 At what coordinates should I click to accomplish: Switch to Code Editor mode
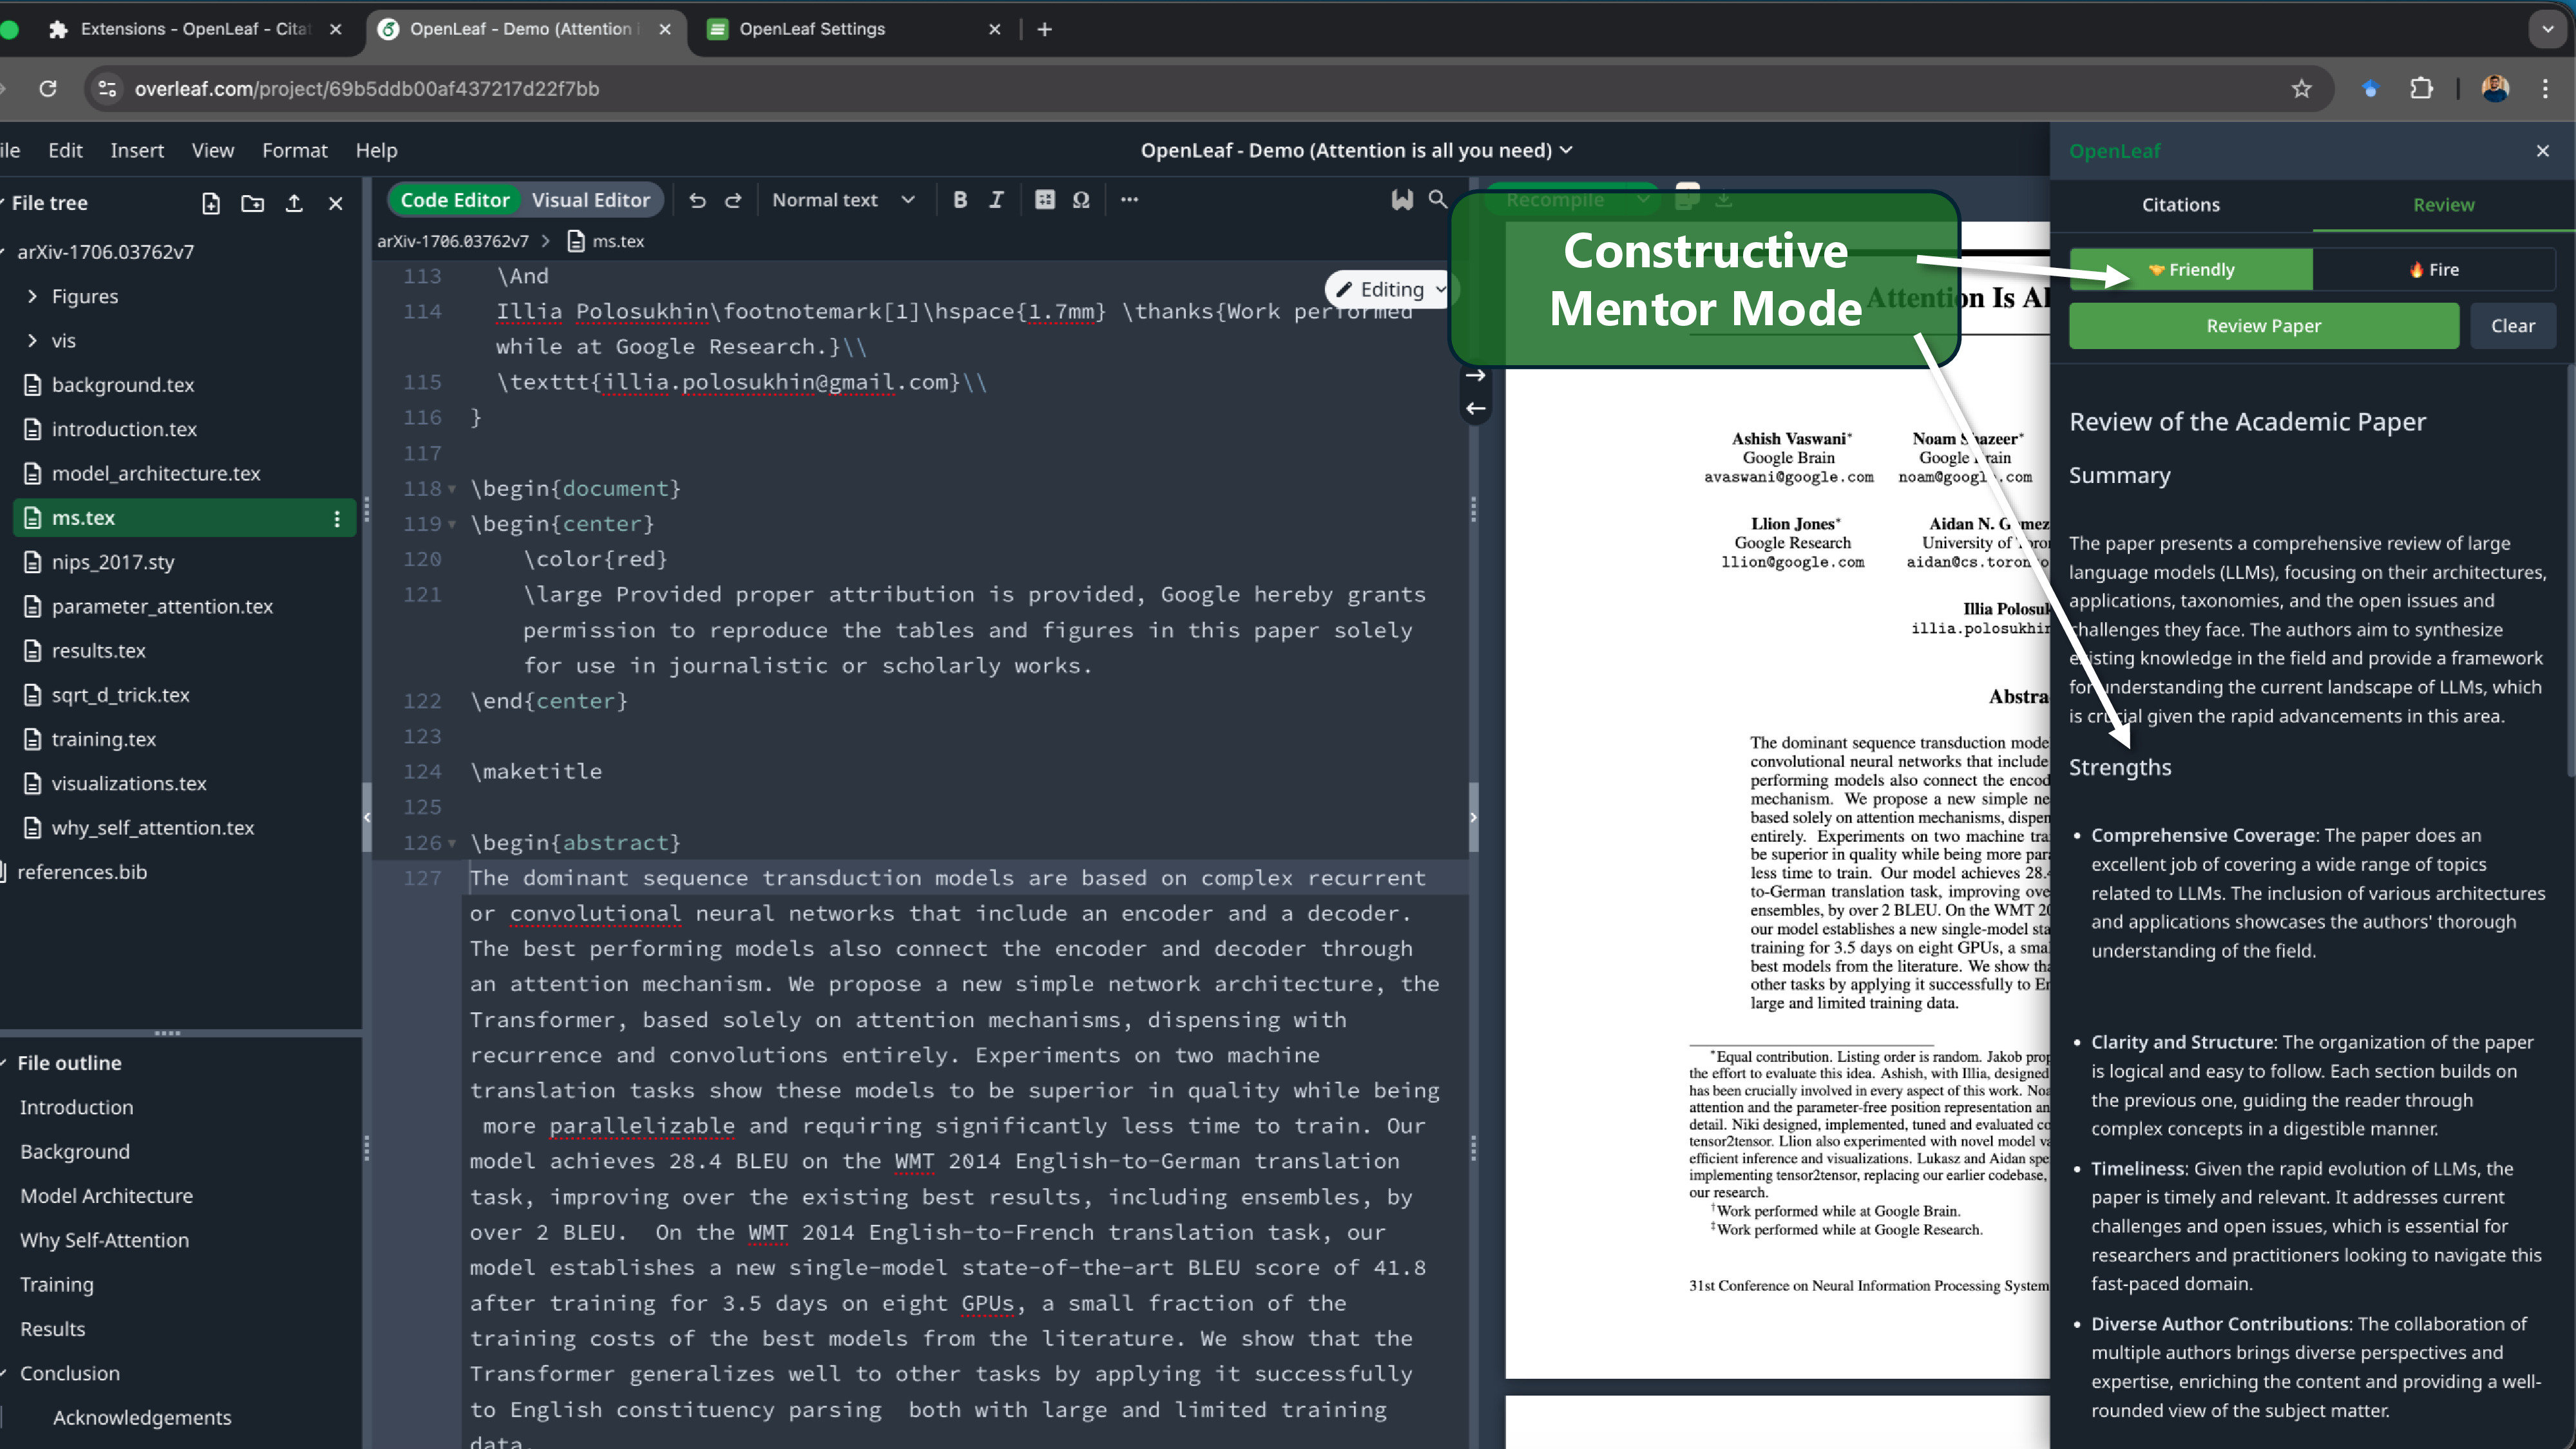455,200
